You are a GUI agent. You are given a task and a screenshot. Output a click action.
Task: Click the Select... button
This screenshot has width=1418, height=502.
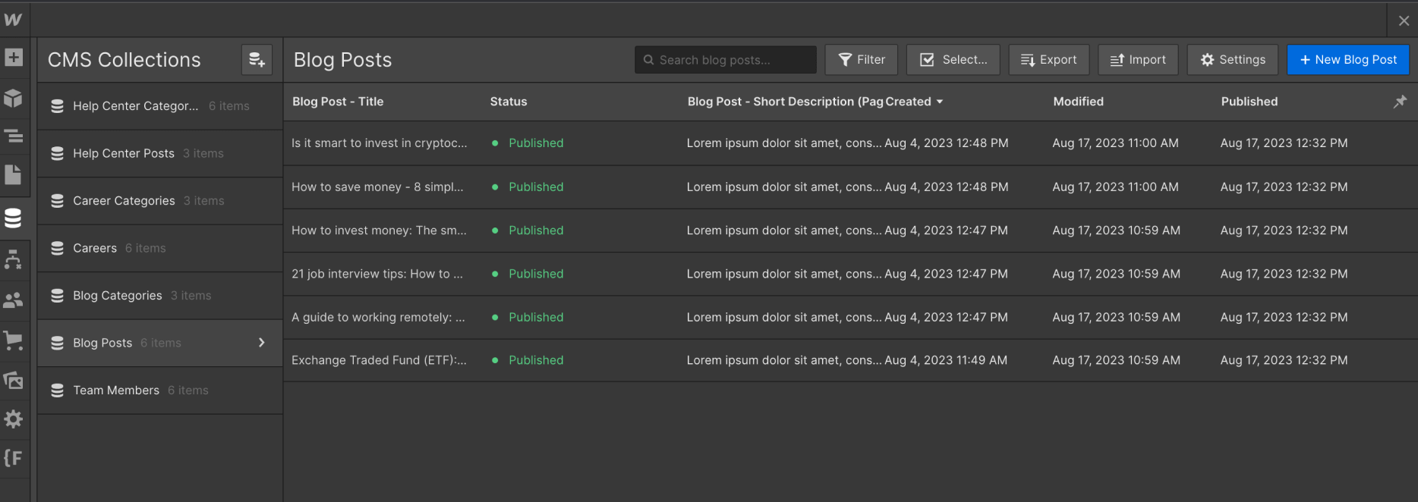point(953,59)
